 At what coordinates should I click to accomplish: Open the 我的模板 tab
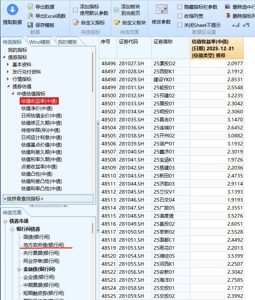tap(67, 42)
